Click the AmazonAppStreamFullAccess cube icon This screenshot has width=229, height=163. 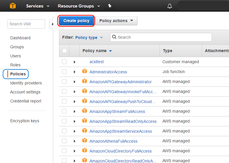click(x=85, y=111)
